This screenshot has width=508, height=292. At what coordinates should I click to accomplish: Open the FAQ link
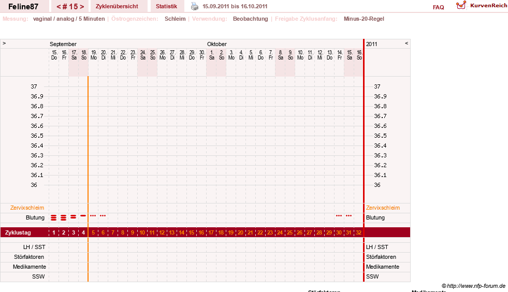point(438,7)
